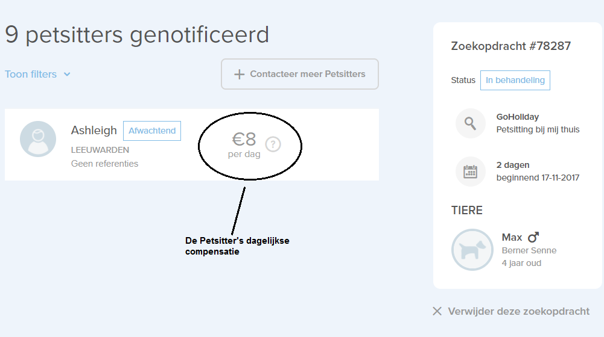Click the pet name Max
This screenshot has height=337, width=604.
pyautogui.click(x=512, y=238)
